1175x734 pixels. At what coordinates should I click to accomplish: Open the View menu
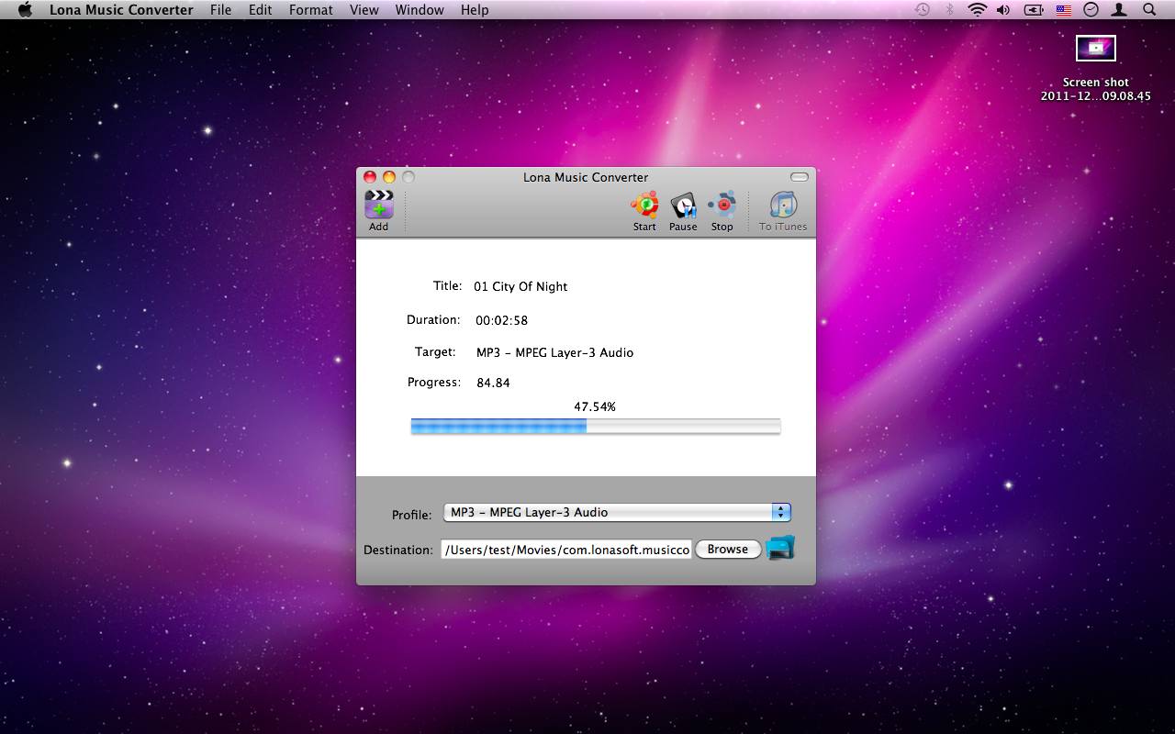coord(364,10)
